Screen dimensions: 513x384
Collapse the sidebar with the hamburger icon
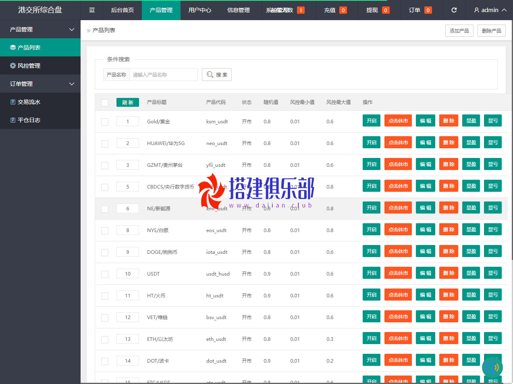pos(92,10)
